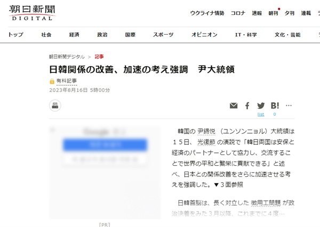Go to 政治 navigation tab
Viewport: 320px width, 227px height.
coord(102,35)
